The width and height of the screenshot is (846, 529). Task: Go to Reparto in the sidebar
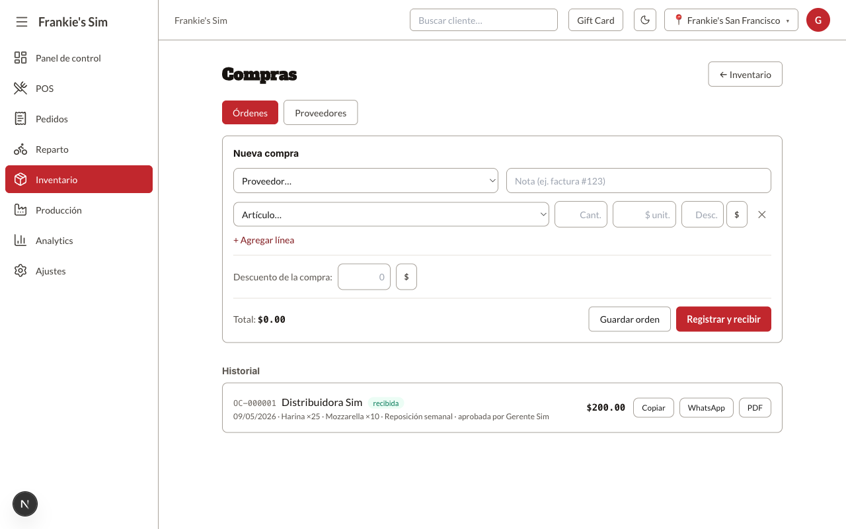[79, 149]
